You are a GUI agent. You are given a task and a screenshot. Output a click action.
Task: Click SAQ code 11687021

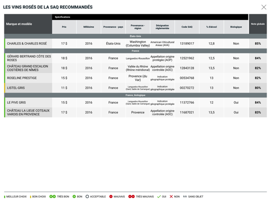187,112
